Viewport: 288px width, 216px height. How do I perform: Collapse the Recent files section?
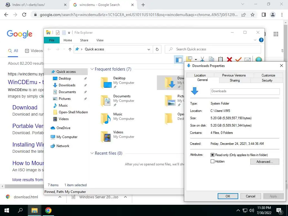click(92, 153)
